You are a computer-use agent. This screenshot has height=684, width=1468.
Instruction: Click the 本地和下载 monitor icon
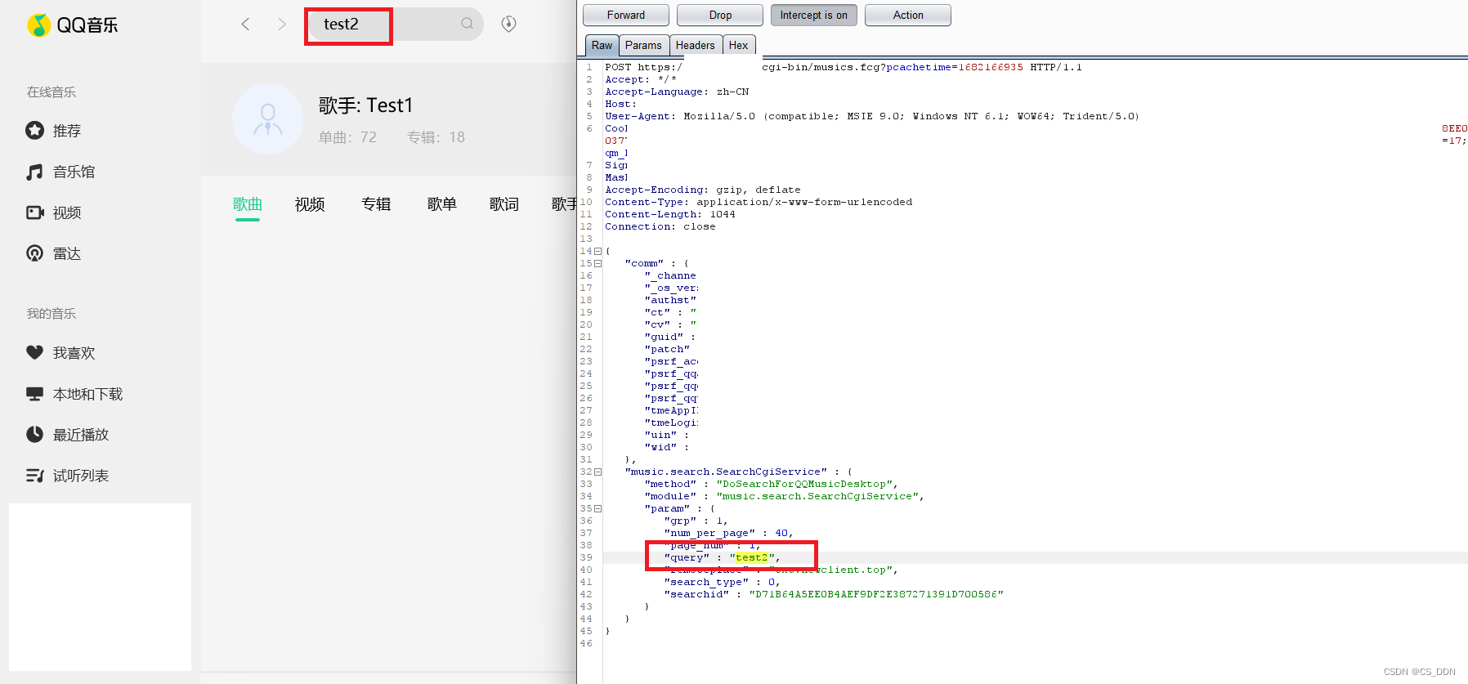tap(34, 394)
